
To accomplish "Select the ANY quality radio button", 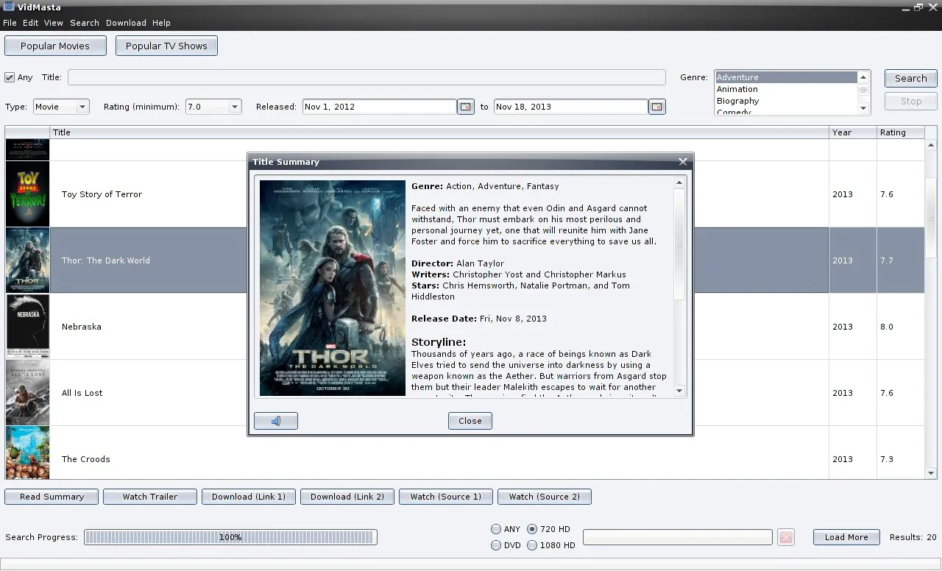I will point(496,529).
